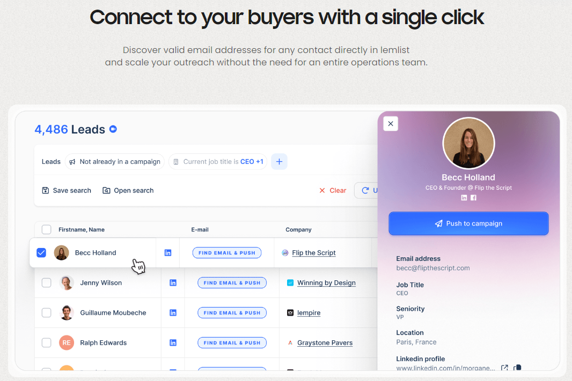This screenshot has width=572, height=381.
Task: Click the video icon next to 4,486 Leads
Action: pyautogui.click(x=113, y=129)
